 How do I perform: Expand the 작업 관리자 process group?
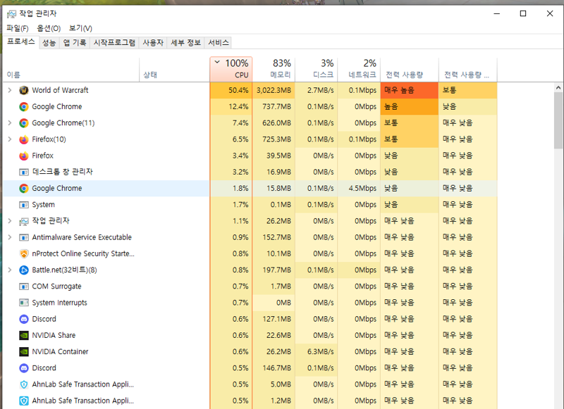tap(10, 221)
